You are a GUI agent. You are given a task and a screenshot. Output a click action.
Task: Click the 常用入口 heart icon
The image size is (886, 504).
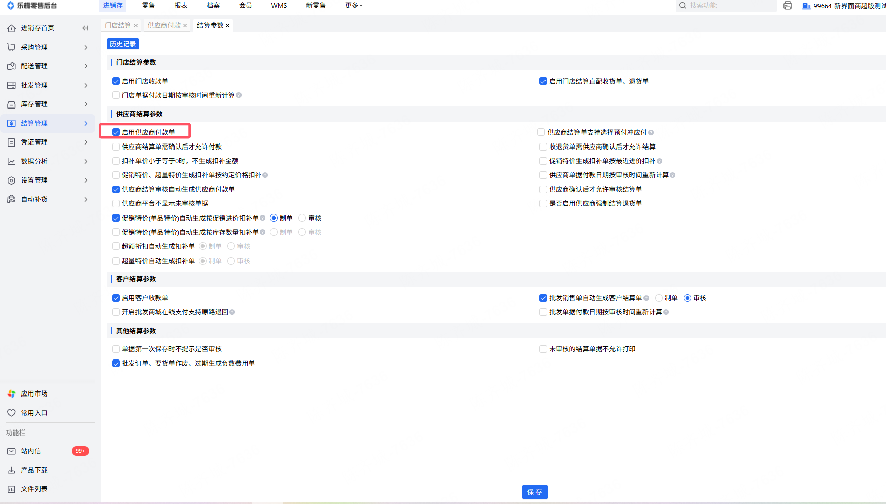11,413
